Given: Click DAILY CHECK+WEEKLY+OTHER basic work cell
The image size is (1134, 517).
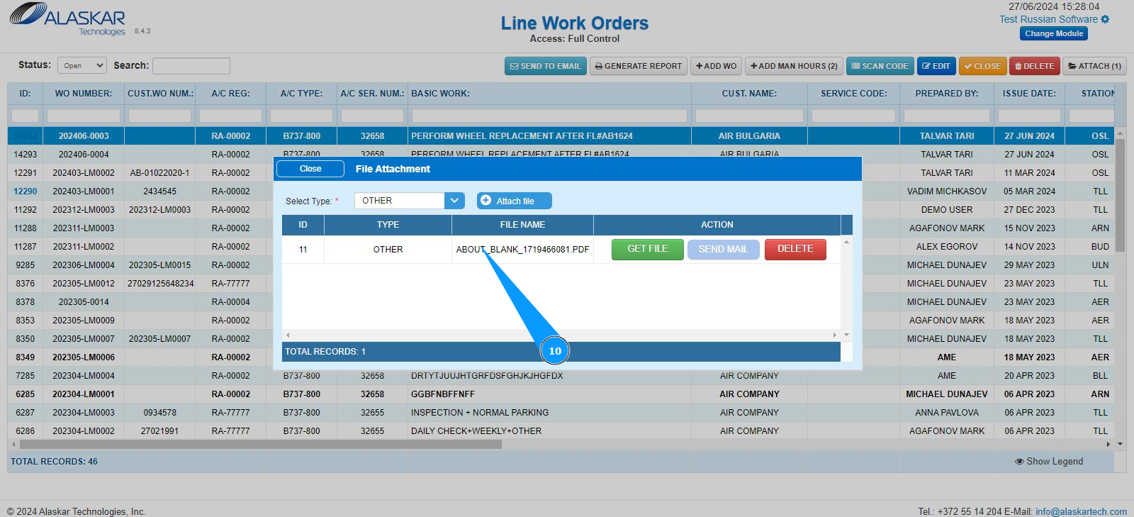Looking at the screenshot, I should (549, 431).
